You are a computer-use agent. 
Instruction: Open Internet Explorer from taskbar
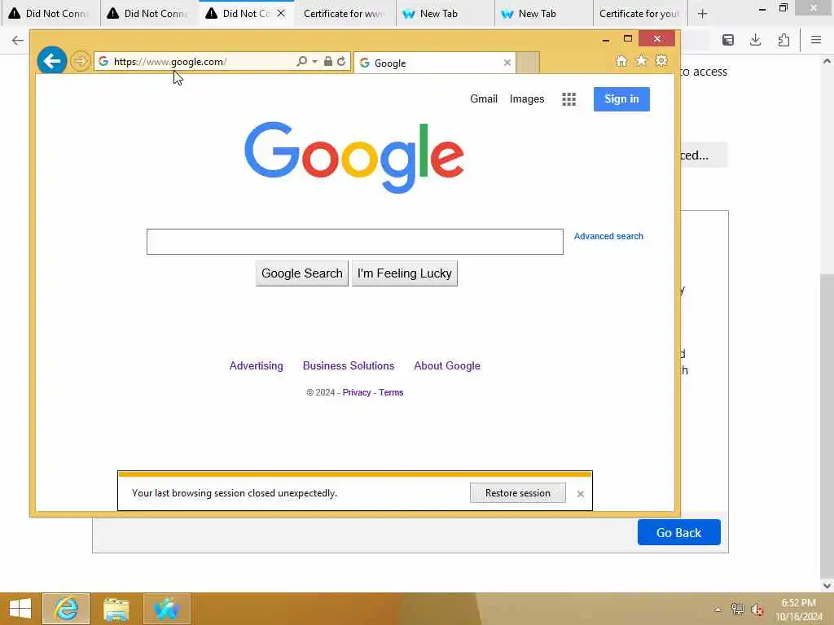pos(66,609)
